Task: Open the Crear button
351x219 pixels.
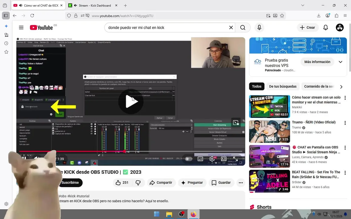Action: tap(307, 27)
